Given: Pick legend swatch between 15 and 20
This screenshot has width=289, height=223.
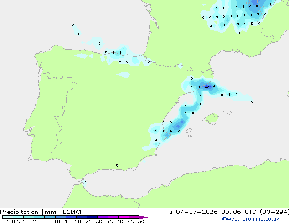Looking at the screenshot, I should click(71, 217).
